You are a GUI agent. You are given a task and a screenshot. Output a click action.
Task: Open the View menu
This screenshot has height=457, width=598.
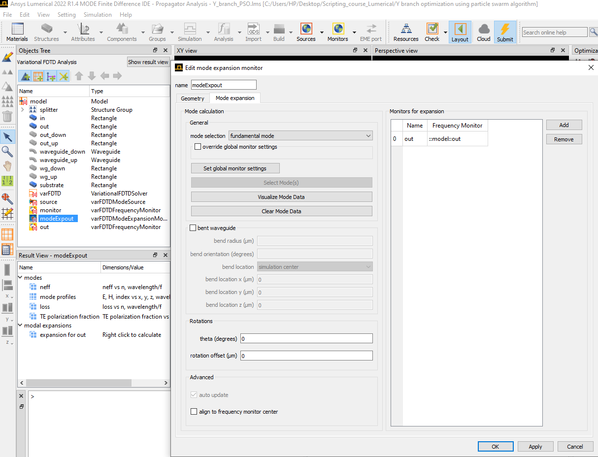(x=43, y=15)
